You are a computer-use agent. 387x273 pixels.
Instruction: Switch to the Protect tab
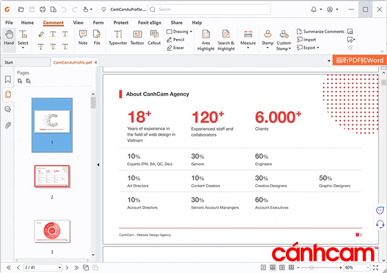coord(121,23)
